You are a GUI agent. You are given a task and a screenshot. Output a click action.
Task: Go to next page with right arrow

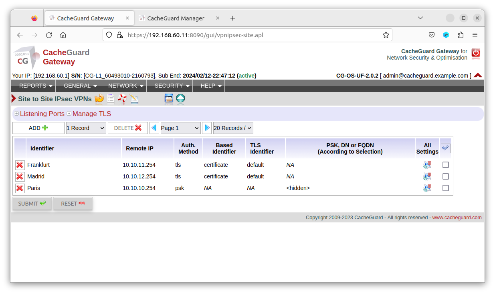click(207, 128)
